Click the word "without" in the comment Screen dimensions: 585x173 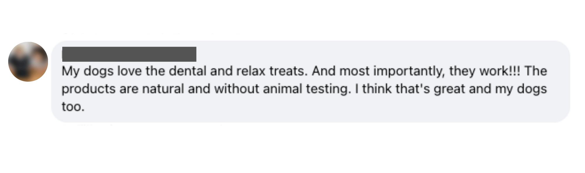[x=237, y=89]
